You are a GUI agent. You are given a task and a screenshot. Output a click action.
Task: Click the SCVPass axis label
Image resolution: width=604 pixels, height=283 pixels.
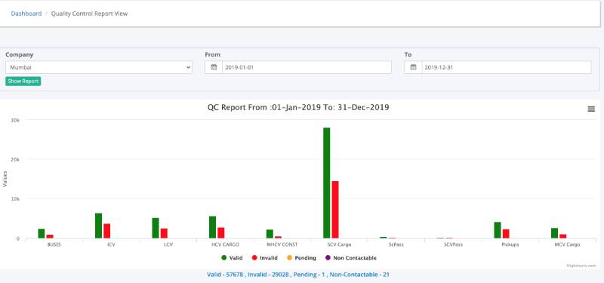pyautogui.click(x=454, y=245)
